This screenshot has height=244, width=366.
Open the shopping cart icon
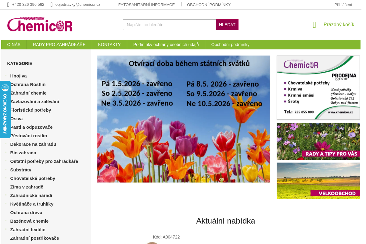click(x=314, y=24)
